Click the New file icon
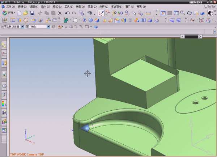Viewport: 217px width, 157px height. tap(19, 13)
